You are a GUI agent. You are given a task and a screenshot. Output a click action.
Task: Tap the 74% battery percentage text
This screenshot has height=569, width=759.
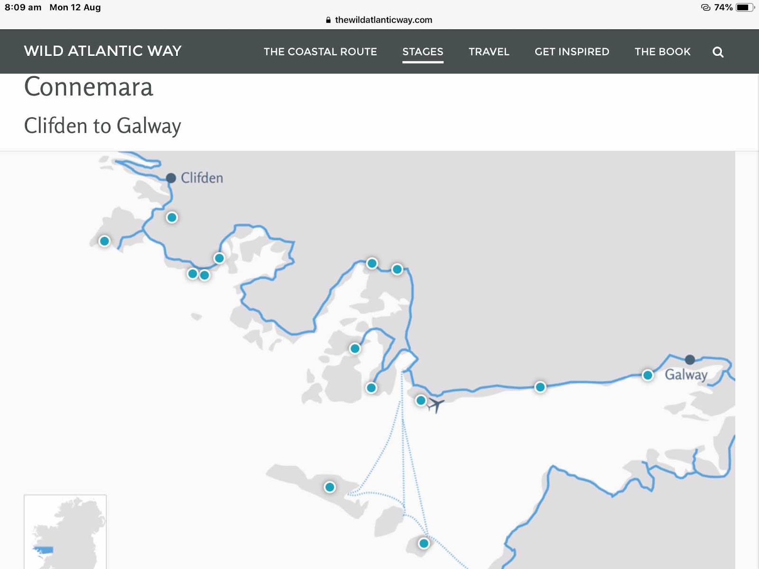[x=723, y=8]
